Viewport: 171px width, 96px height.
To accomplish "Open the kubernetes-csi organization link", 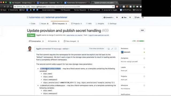I will 37,17.
